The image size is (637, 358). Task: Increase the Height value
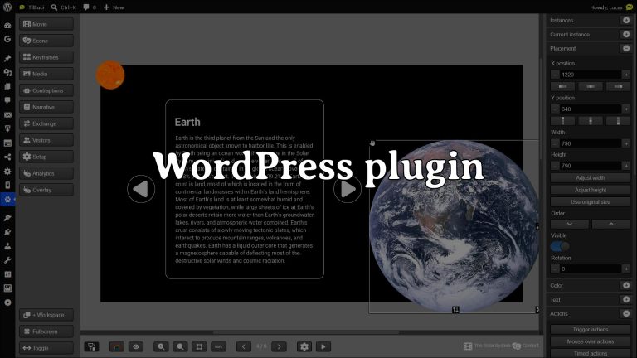click(x=626, y=166)
